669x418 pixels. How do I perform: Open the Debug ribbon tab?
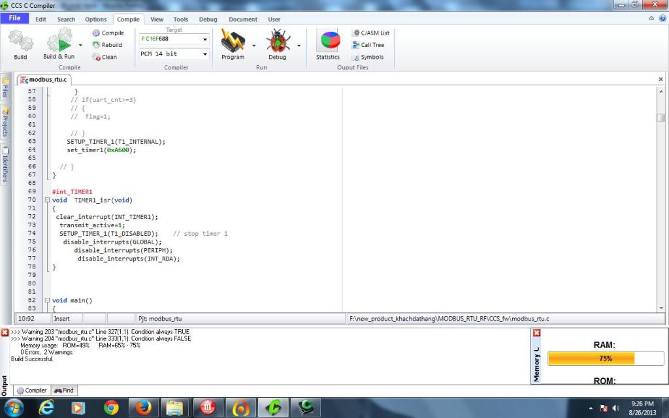tap(208, 19)
